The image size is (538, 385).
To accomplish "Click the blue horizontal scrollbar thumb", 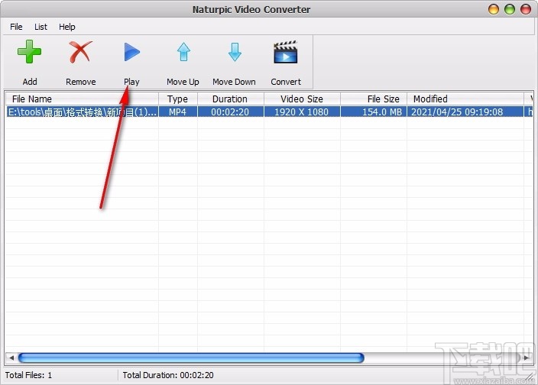I will pos(191,358).
